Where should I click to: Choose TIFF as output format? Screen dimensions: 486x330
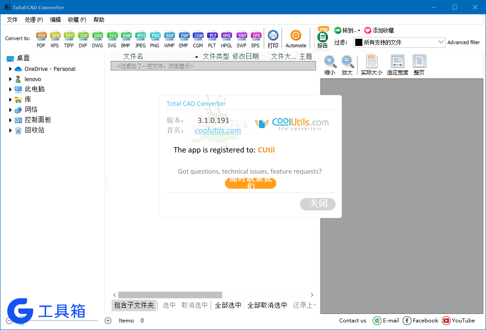click(x=69, y=39)
